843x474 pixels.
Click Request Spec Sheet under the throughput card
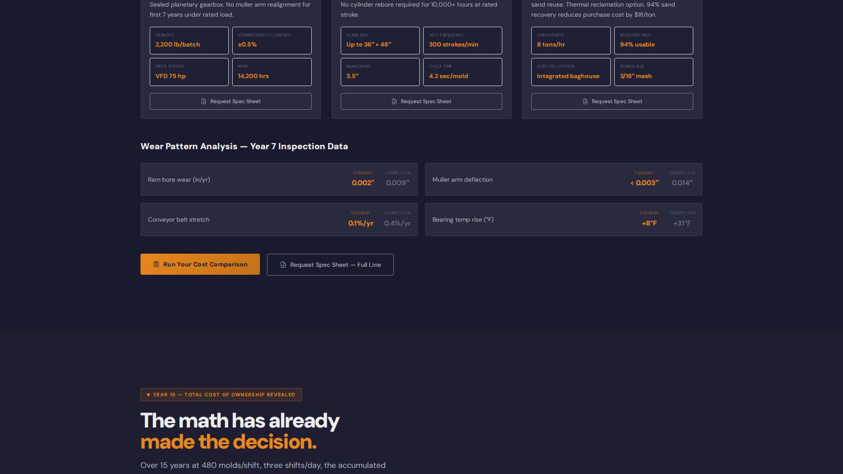click(x=612, y=101)
